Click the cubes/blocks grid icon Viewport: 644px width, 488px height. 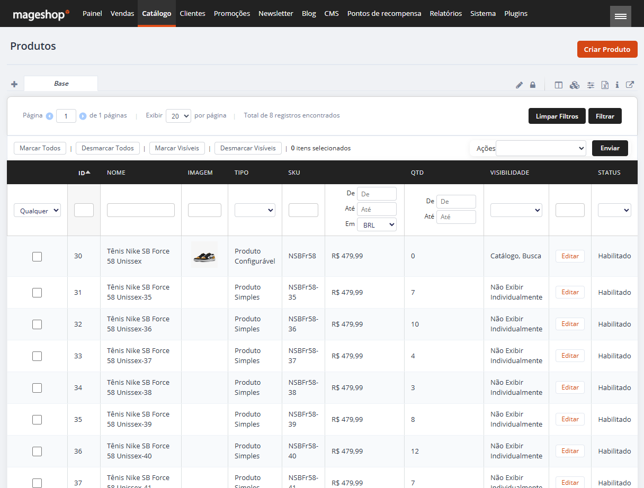[x=574, y=85]
